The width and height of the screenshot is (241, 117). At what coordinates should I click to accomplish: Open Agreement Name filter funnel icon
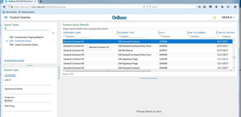point(64,36)
